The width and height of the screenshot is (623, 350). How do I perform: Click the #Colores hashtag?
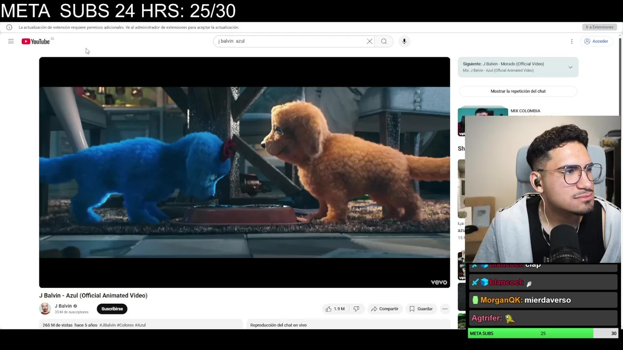coord(125,325)
